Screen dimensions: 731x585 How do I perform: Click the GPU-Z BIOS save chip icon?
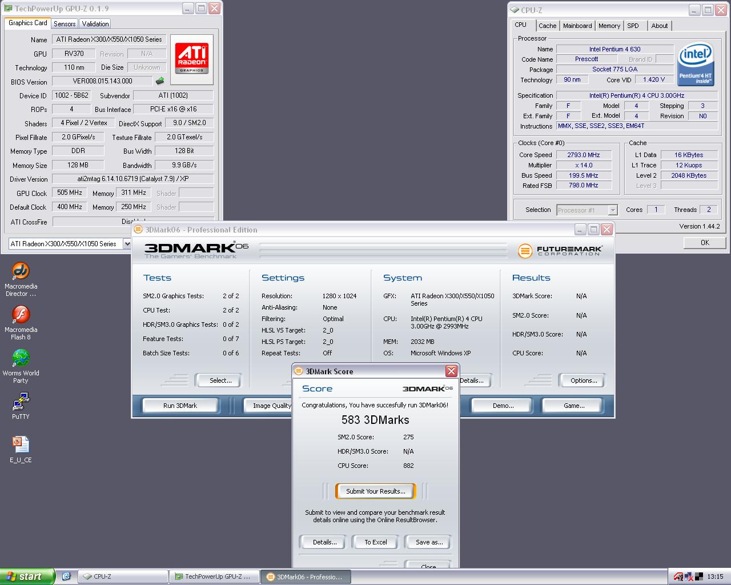tap(160, 81)
